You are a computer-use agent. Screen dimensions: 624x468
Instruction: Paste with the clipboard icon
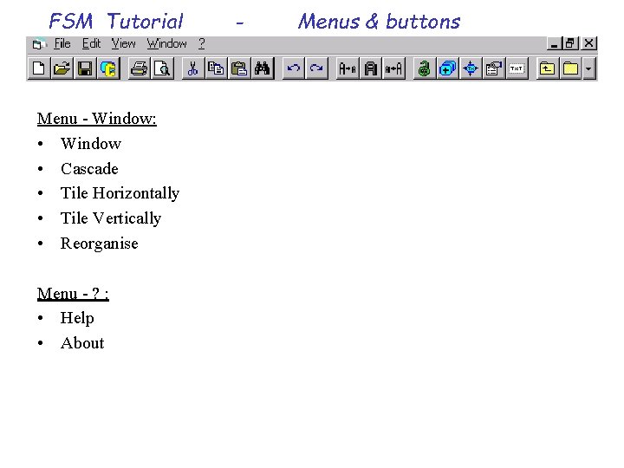coord(239,68)
